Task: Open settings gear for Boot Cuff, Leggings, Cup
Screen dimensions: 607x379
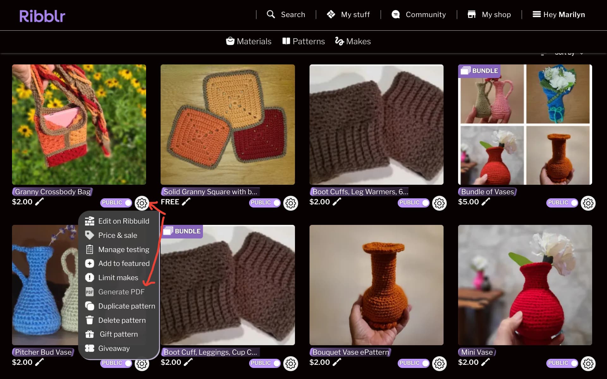Action: coord(291,364)
